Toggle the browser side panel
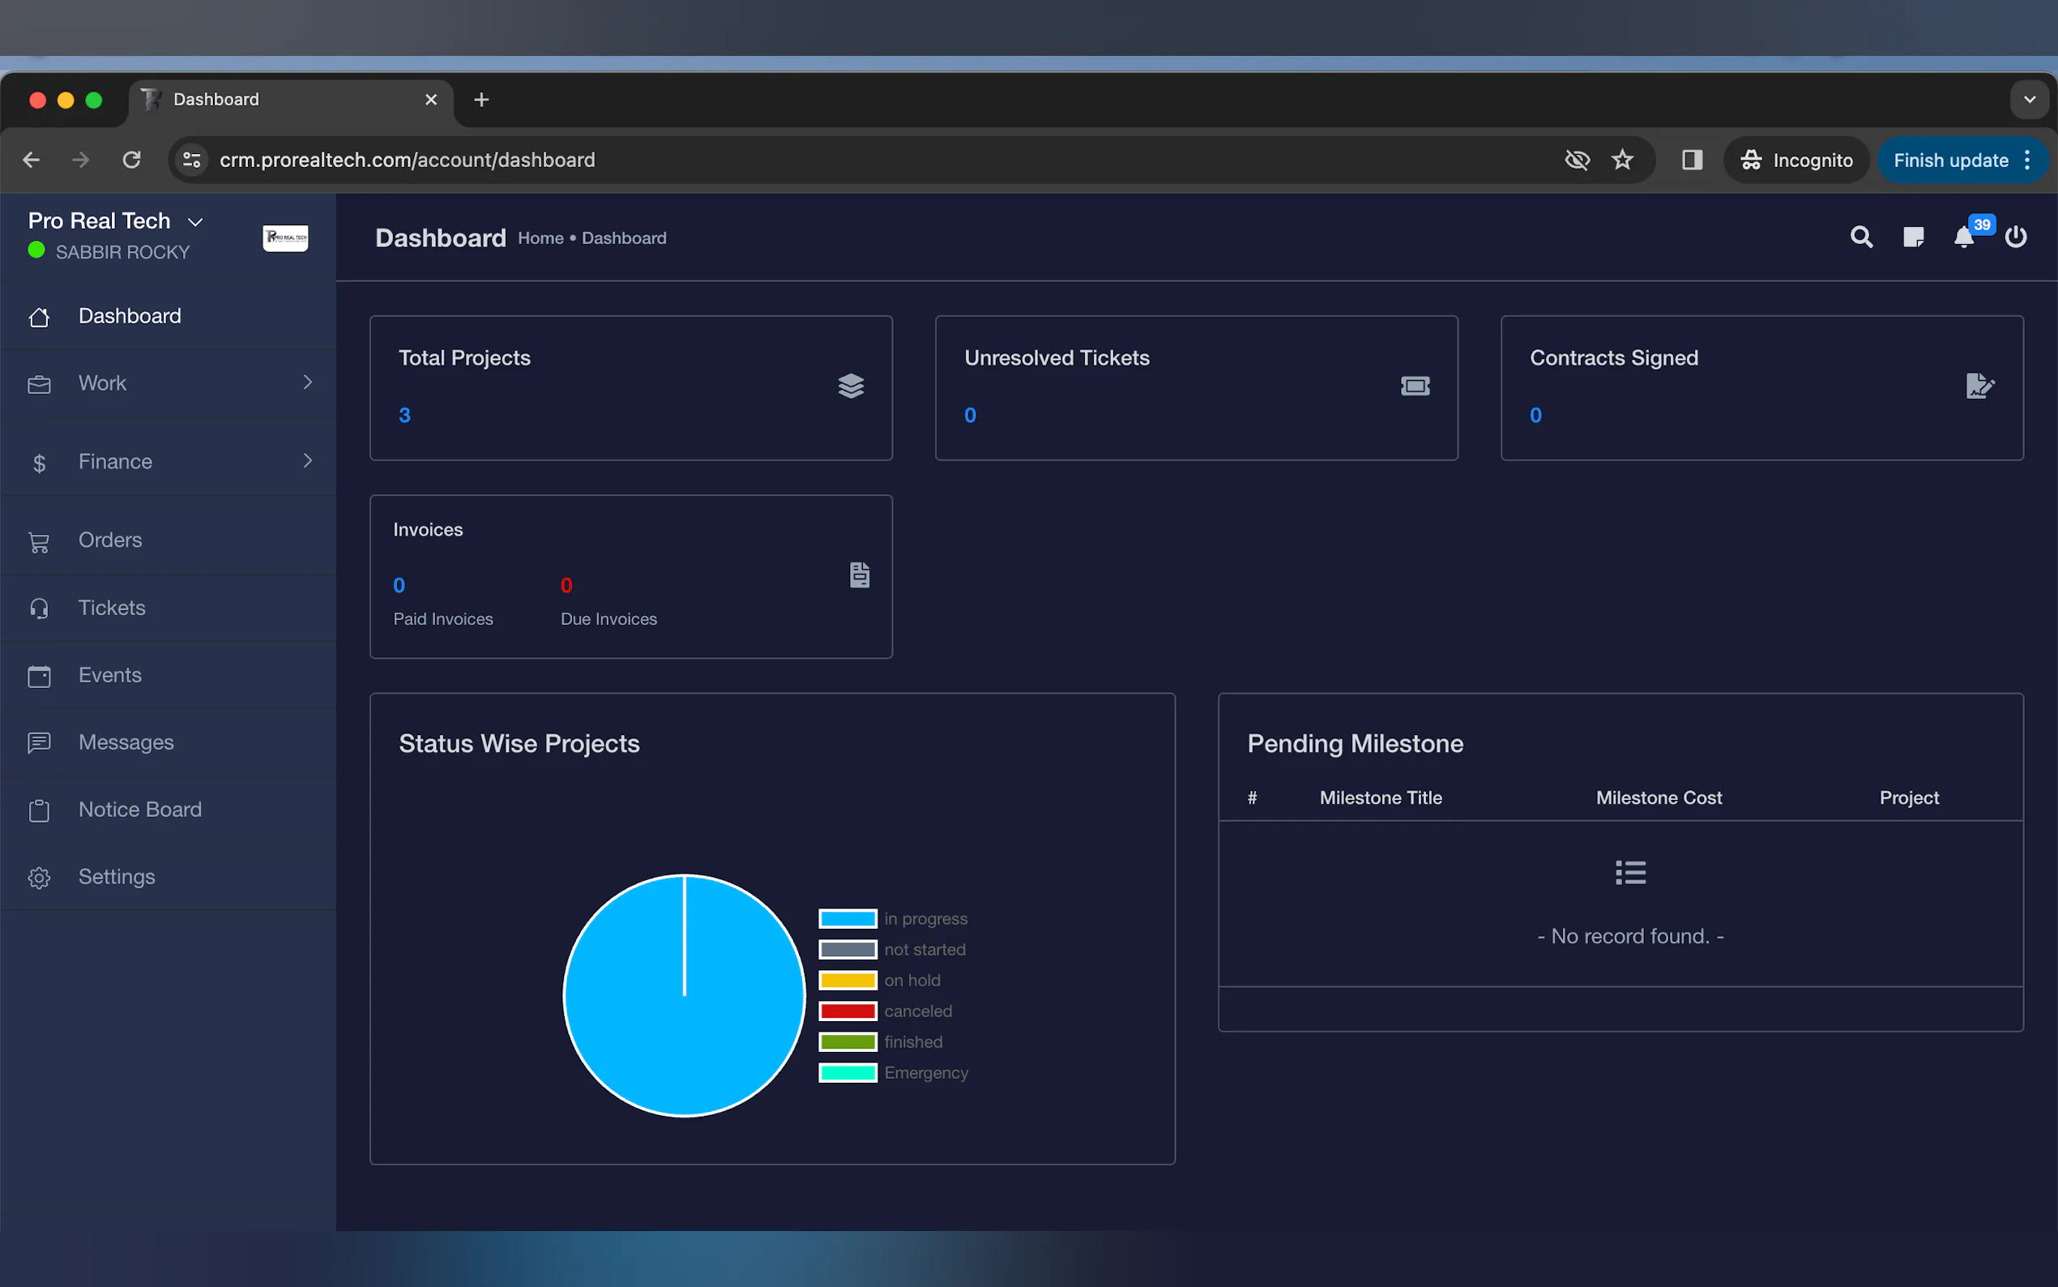The image size is (2058, 1287). [1691, 160]
